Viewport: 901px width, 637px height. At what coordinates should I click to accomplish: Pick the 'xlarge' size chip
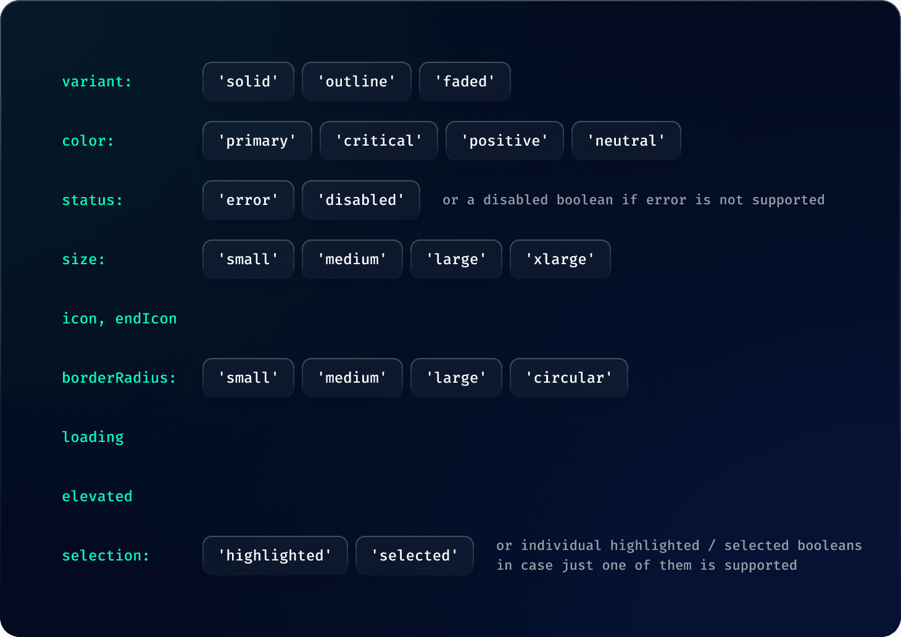click(x=560, y=259)
